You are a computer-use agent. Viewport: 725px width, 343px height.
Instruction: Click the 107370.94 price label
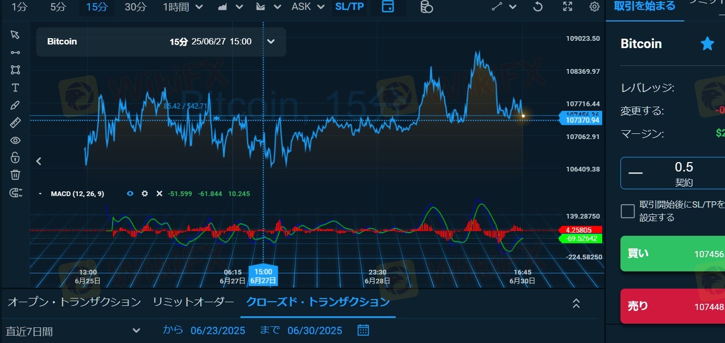click(x=580, y=120)
